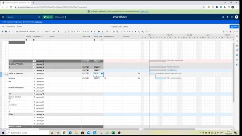Toggle underline formatting
This screenshot has width=242, height=136.
[x=65, y=32]
